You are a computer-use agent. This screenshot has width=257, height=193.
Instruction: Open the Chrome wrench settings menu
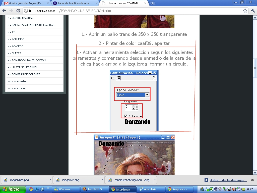click(252, 11)
